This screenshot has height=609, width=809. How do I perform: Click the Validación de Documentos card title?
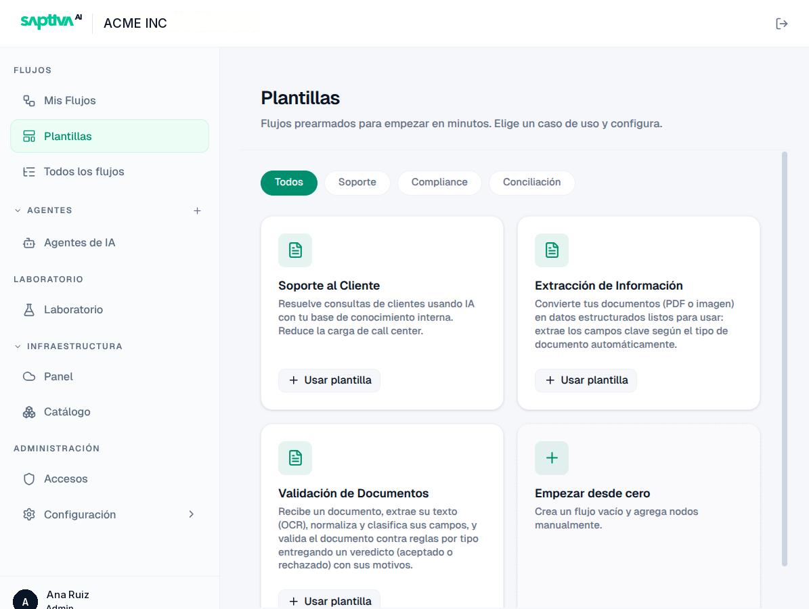[x=353, y=493]
